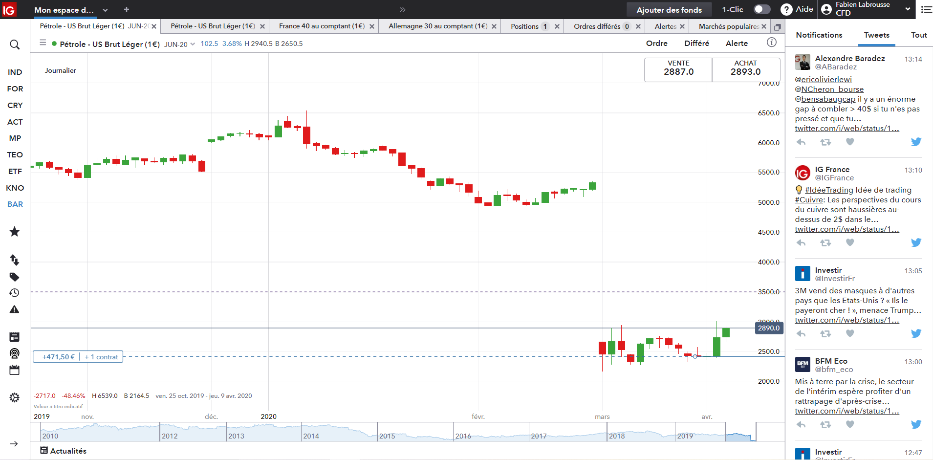Click the +471,50 € position label

click(x=59, y=357)
